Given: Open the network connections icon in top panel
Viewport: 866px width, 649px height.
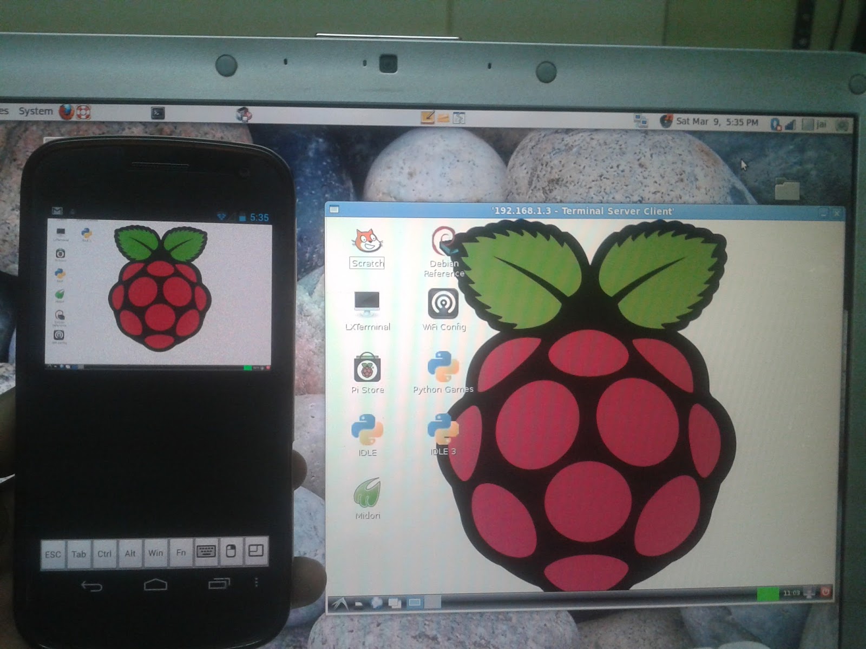Looking at the screenshot, I should click(x=641, y=121).
